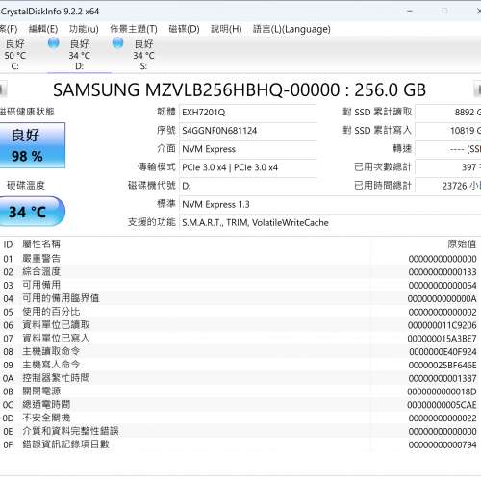
Task: Select attribute row 0F 錯誤資訊記錄項目數
Action: 240,444
